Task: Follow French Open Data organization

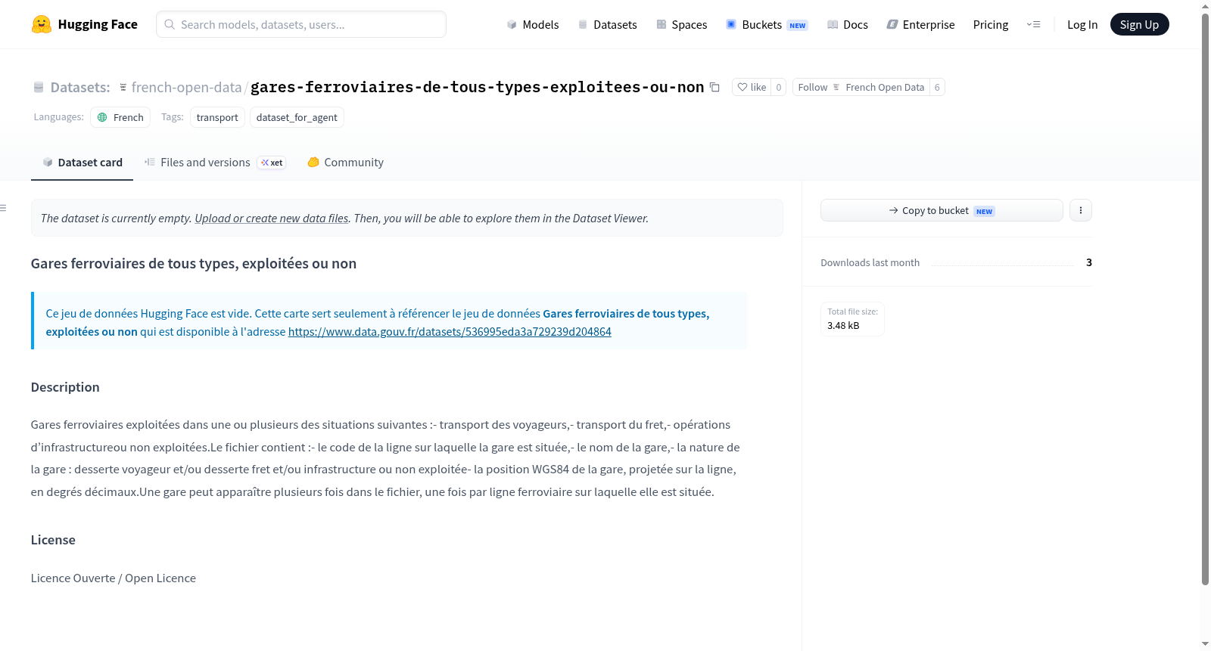Action: click(861, 87)
